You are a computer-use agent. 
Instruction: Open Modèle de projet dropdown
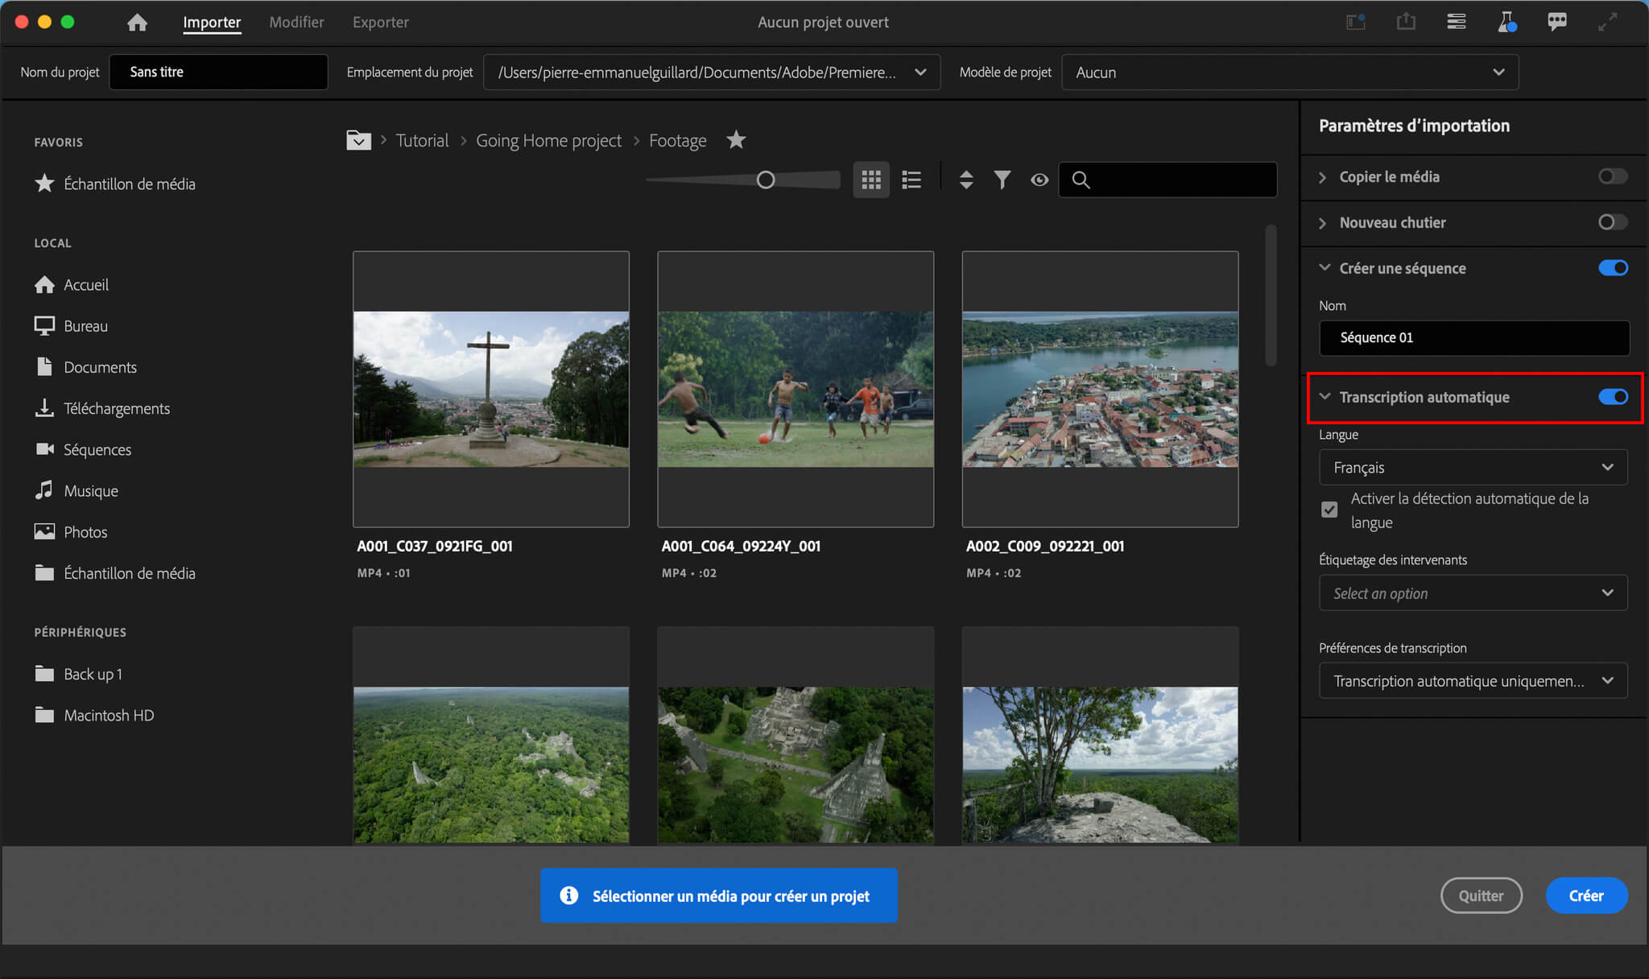pos(1290,72)
